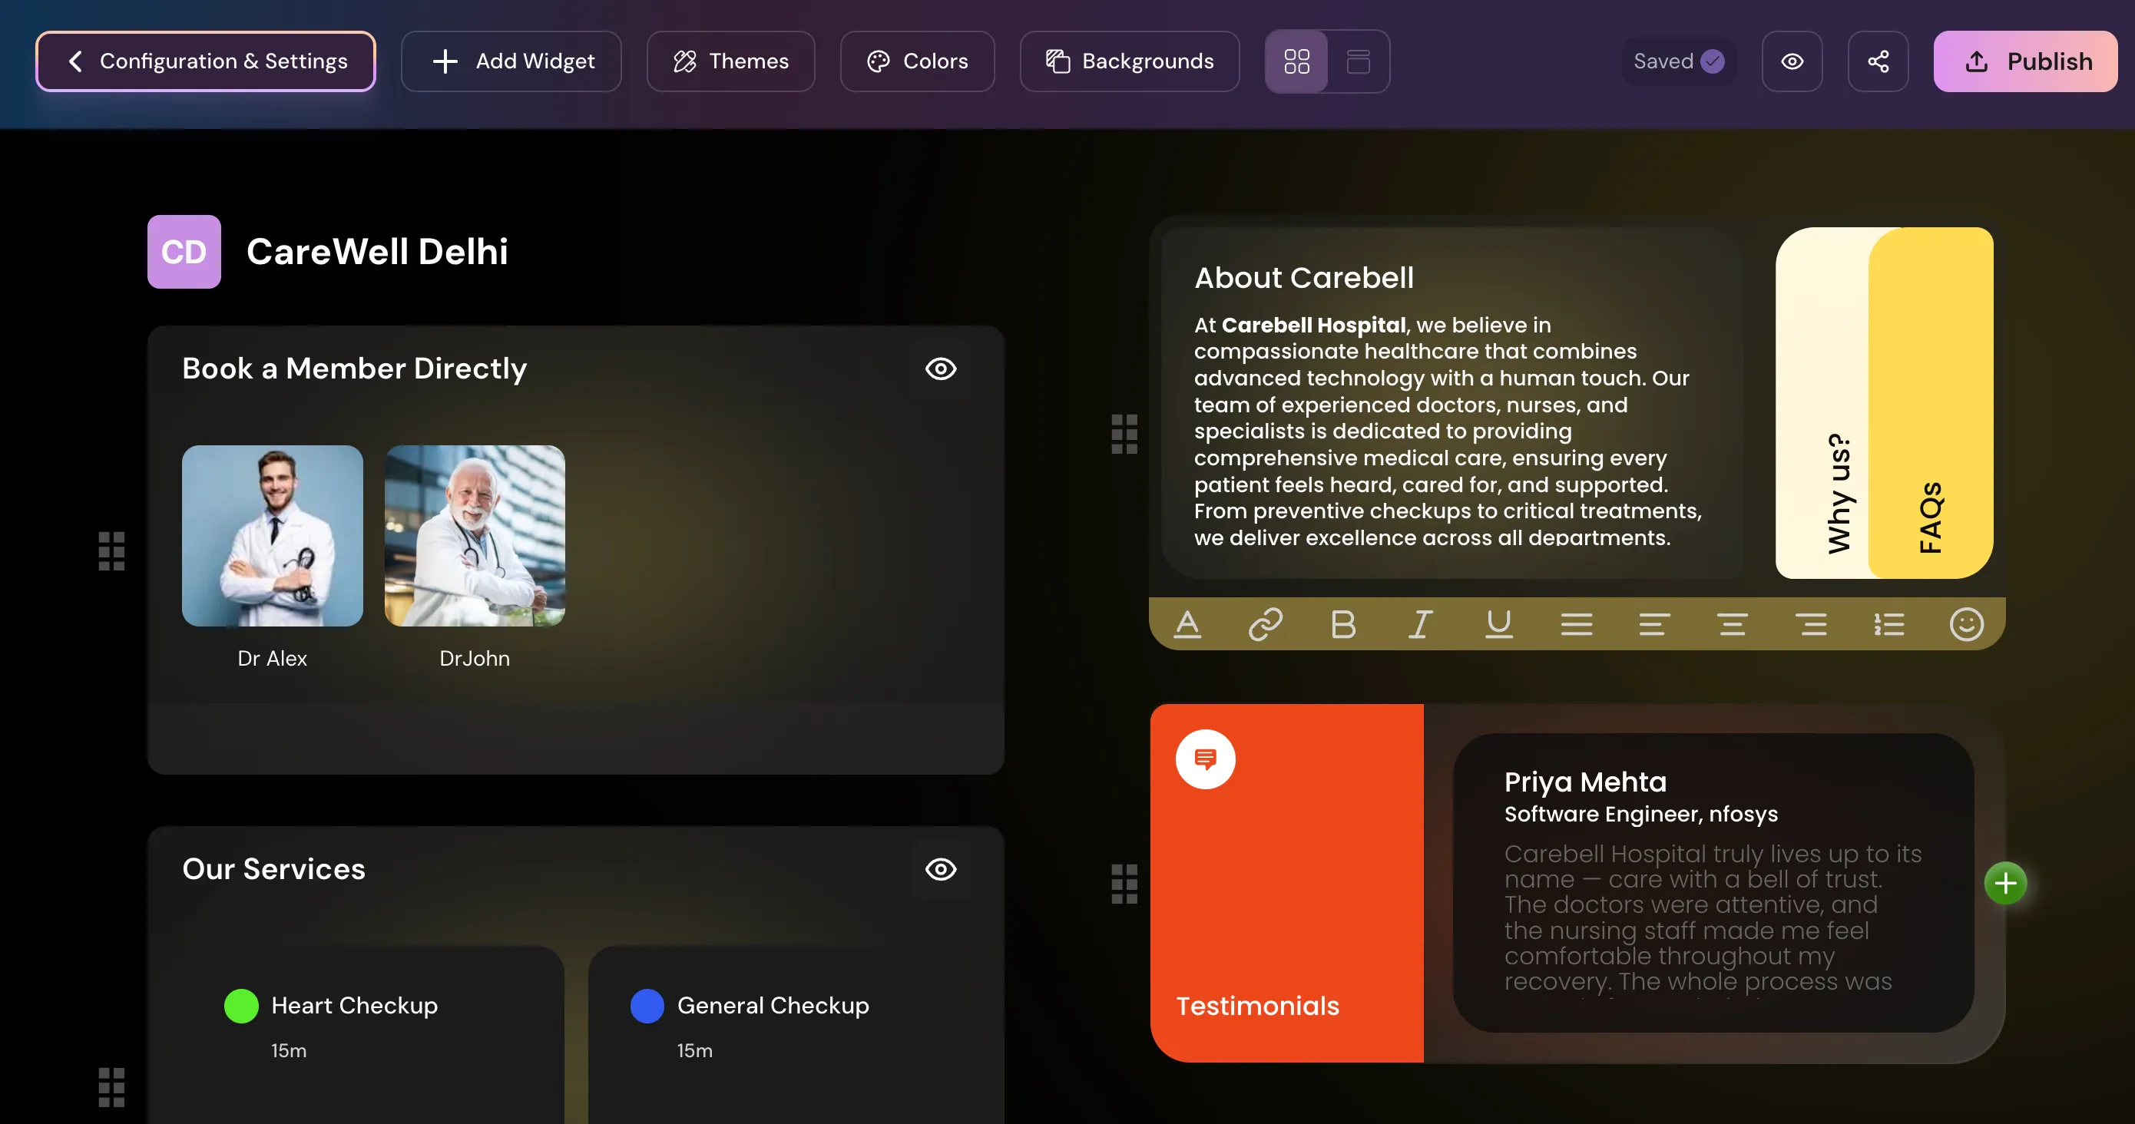Toggle visibility of Our Services widget
Viewport: 2135px width, 1124px height.
(940, 869)
